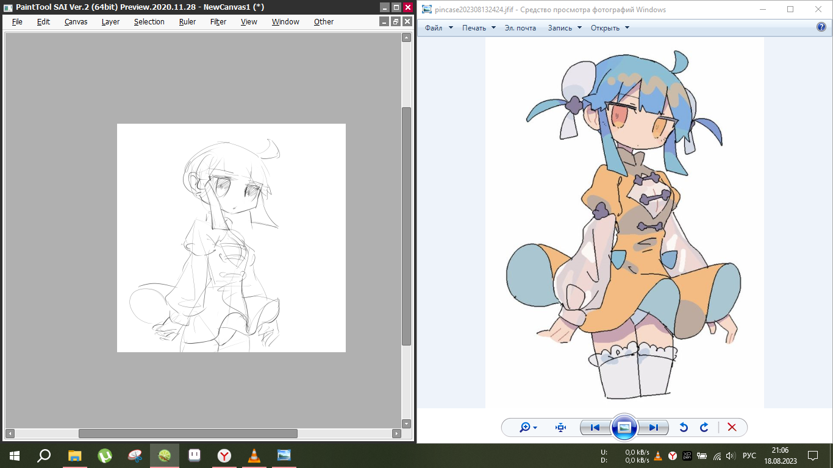
Task: Open uTorrent from the taskbar
Action: pyautogui.click(x=105, y=455)
